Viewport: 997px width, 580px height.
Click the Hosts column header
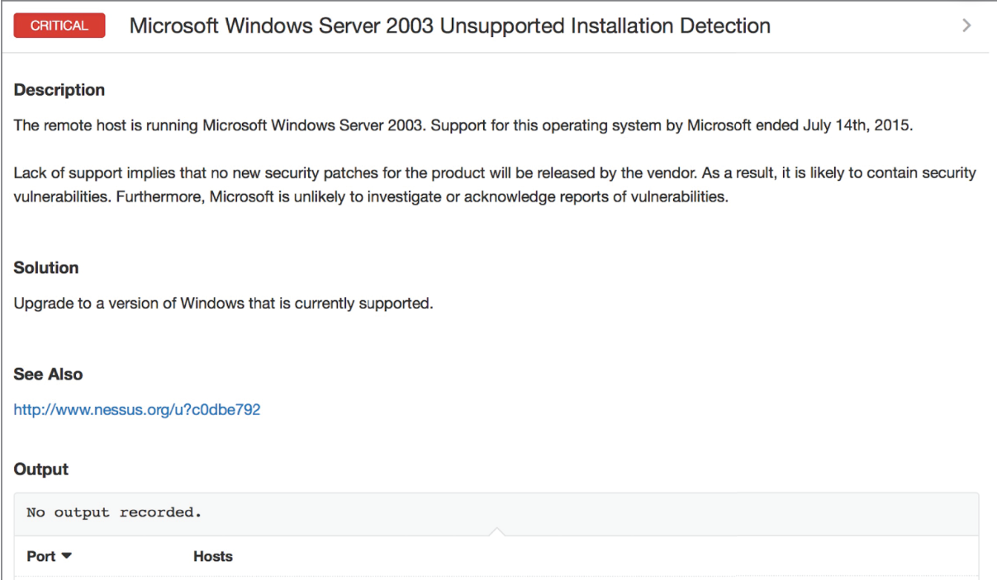coord(213,556)
